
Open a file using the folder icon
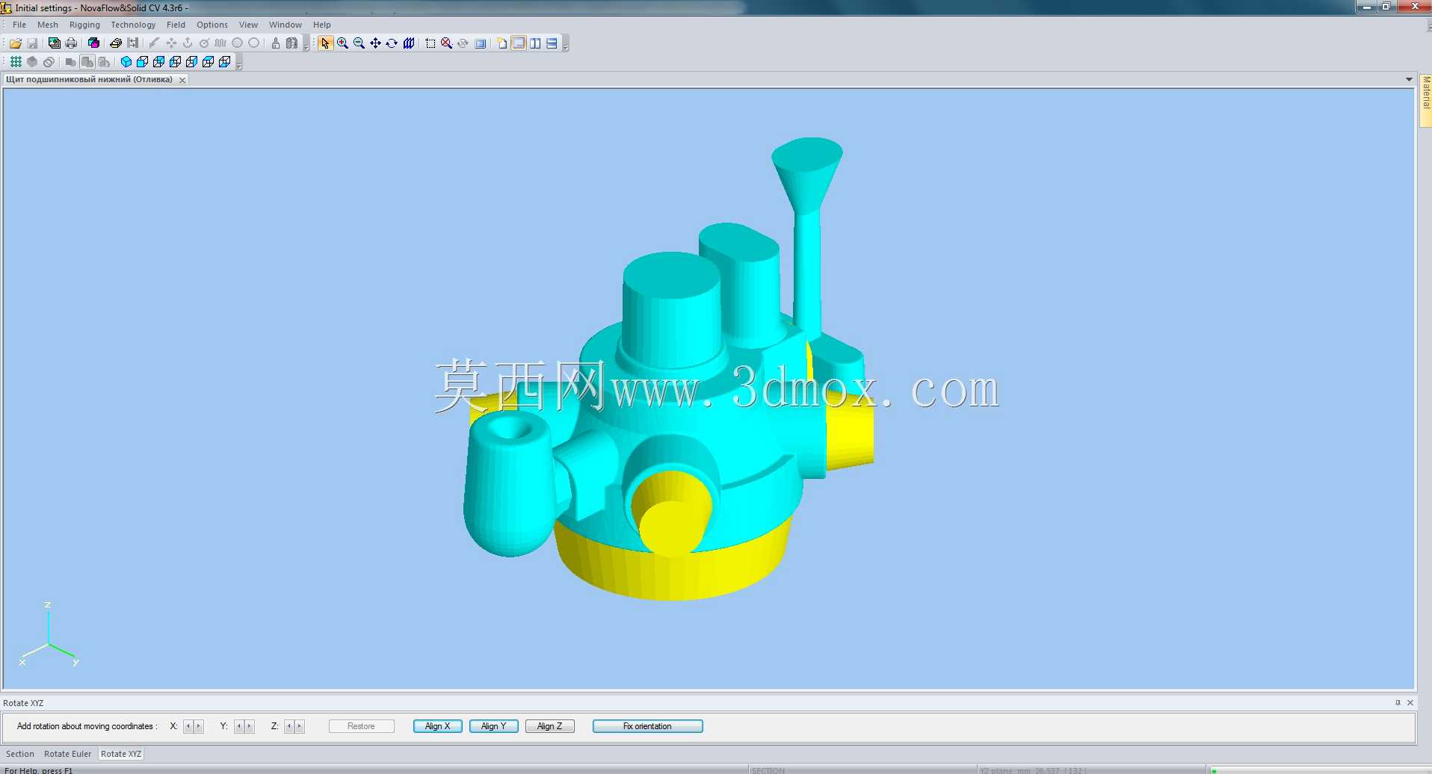(15, 43)
